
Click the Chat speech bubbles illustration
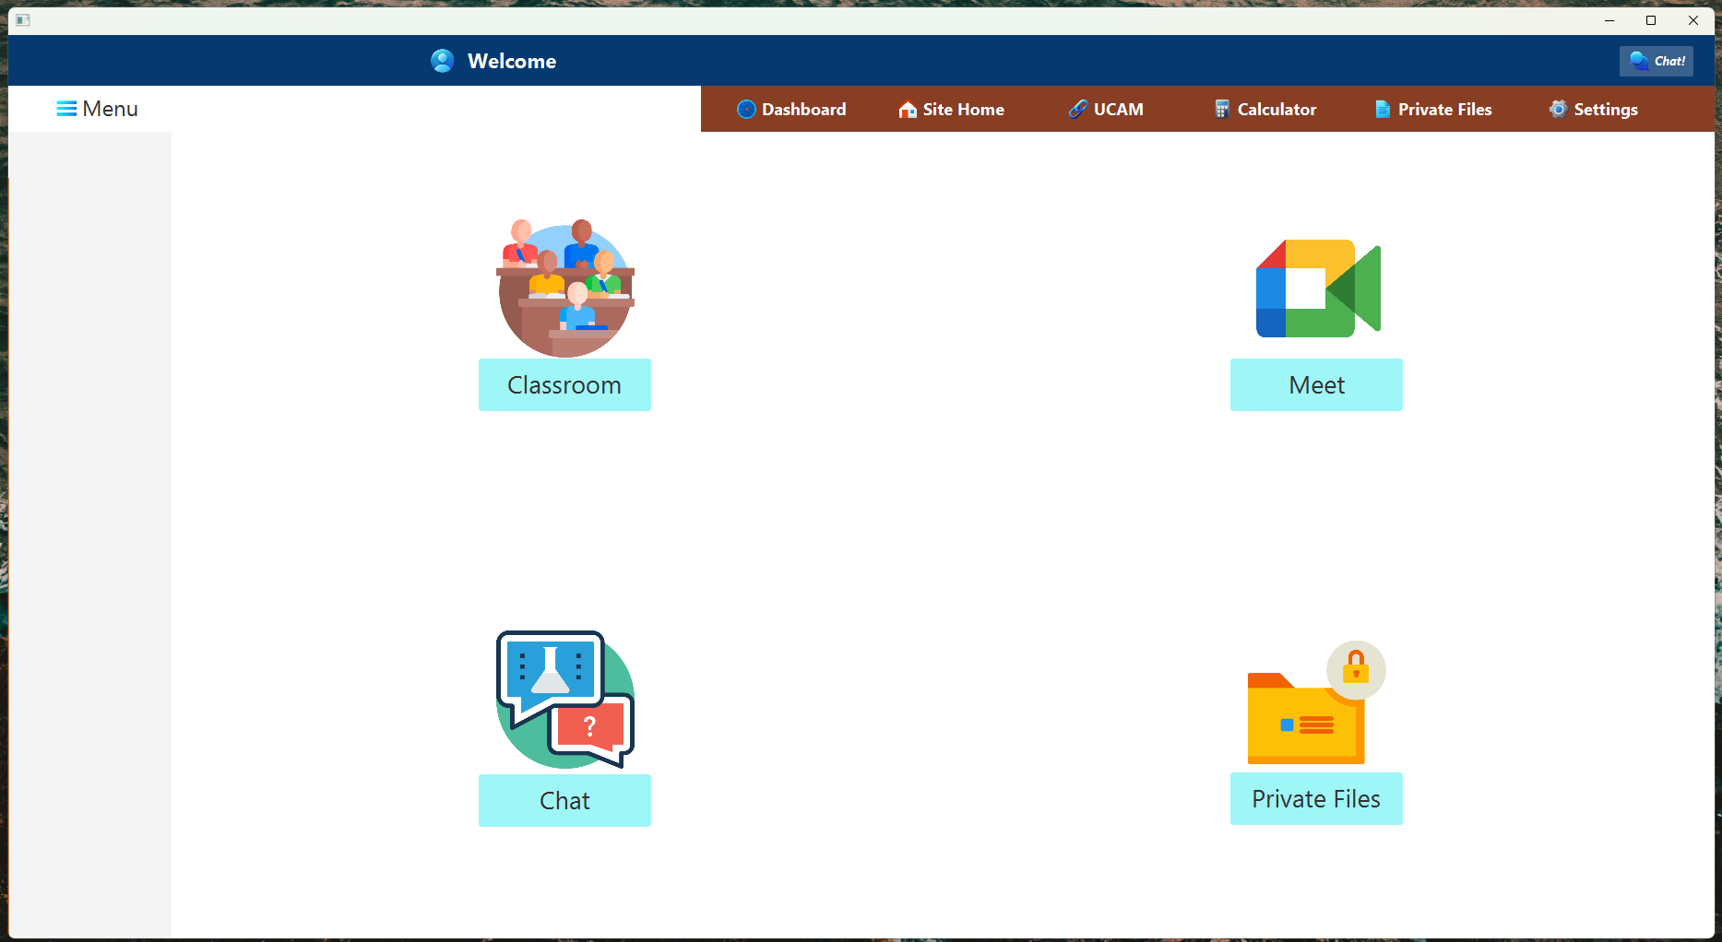(565, 700)
